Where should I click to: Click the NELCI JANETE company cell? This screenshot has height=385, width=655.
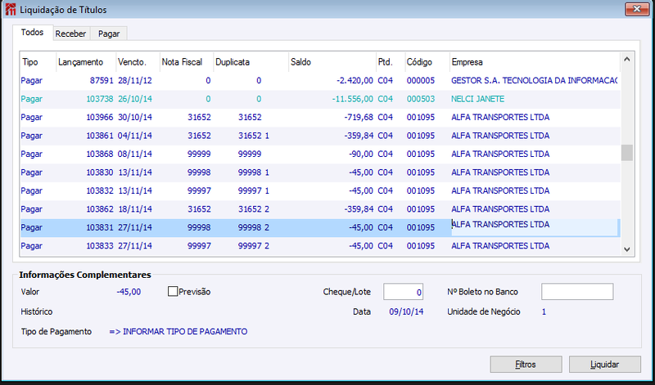point(477,99)
